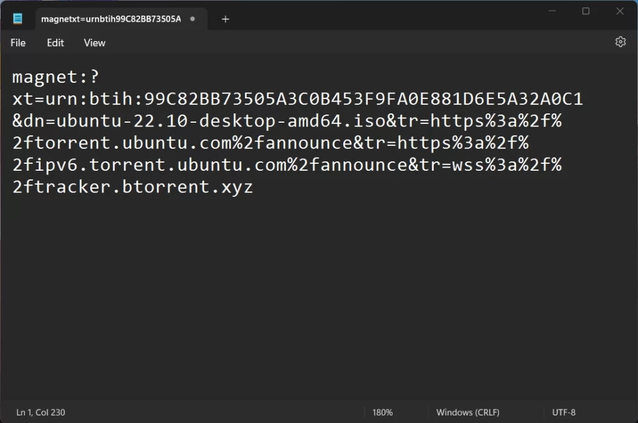The height and width of the screenshot is (423, 638).
Task: Click the btih hash line starting with xt=urn
Action: point(297,99)
